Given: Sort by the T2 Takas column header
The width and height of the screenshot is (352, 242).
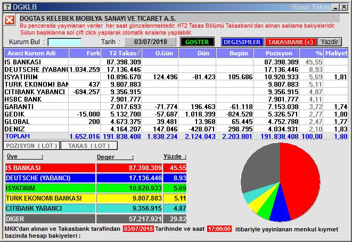Looking at the screenshot, I should tap(121, 53).
